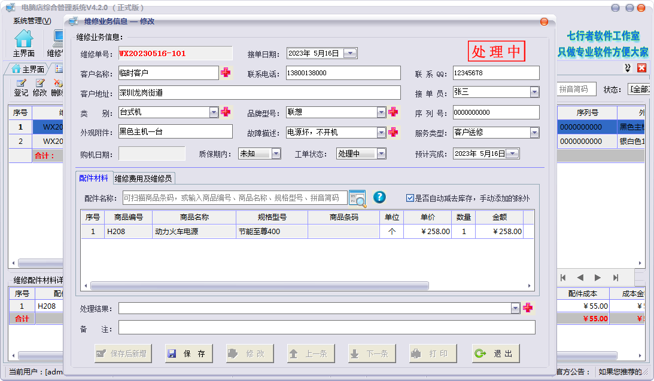Open the 质保期内 warranty dropdown
The width and height of the screenshot is (654, 381).
[276, 153]
